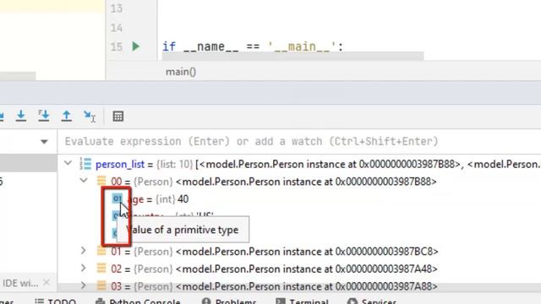Click line number 14 in the gutter
541x304 pixels.
click(x=117, y=27)
